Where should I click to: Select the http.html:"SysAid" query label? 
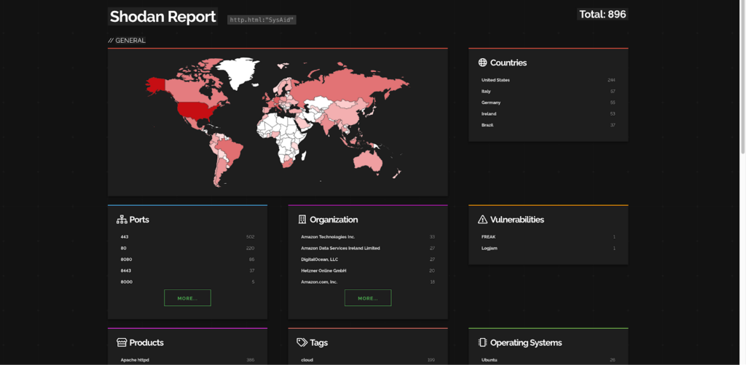click(x=262, y=20)
